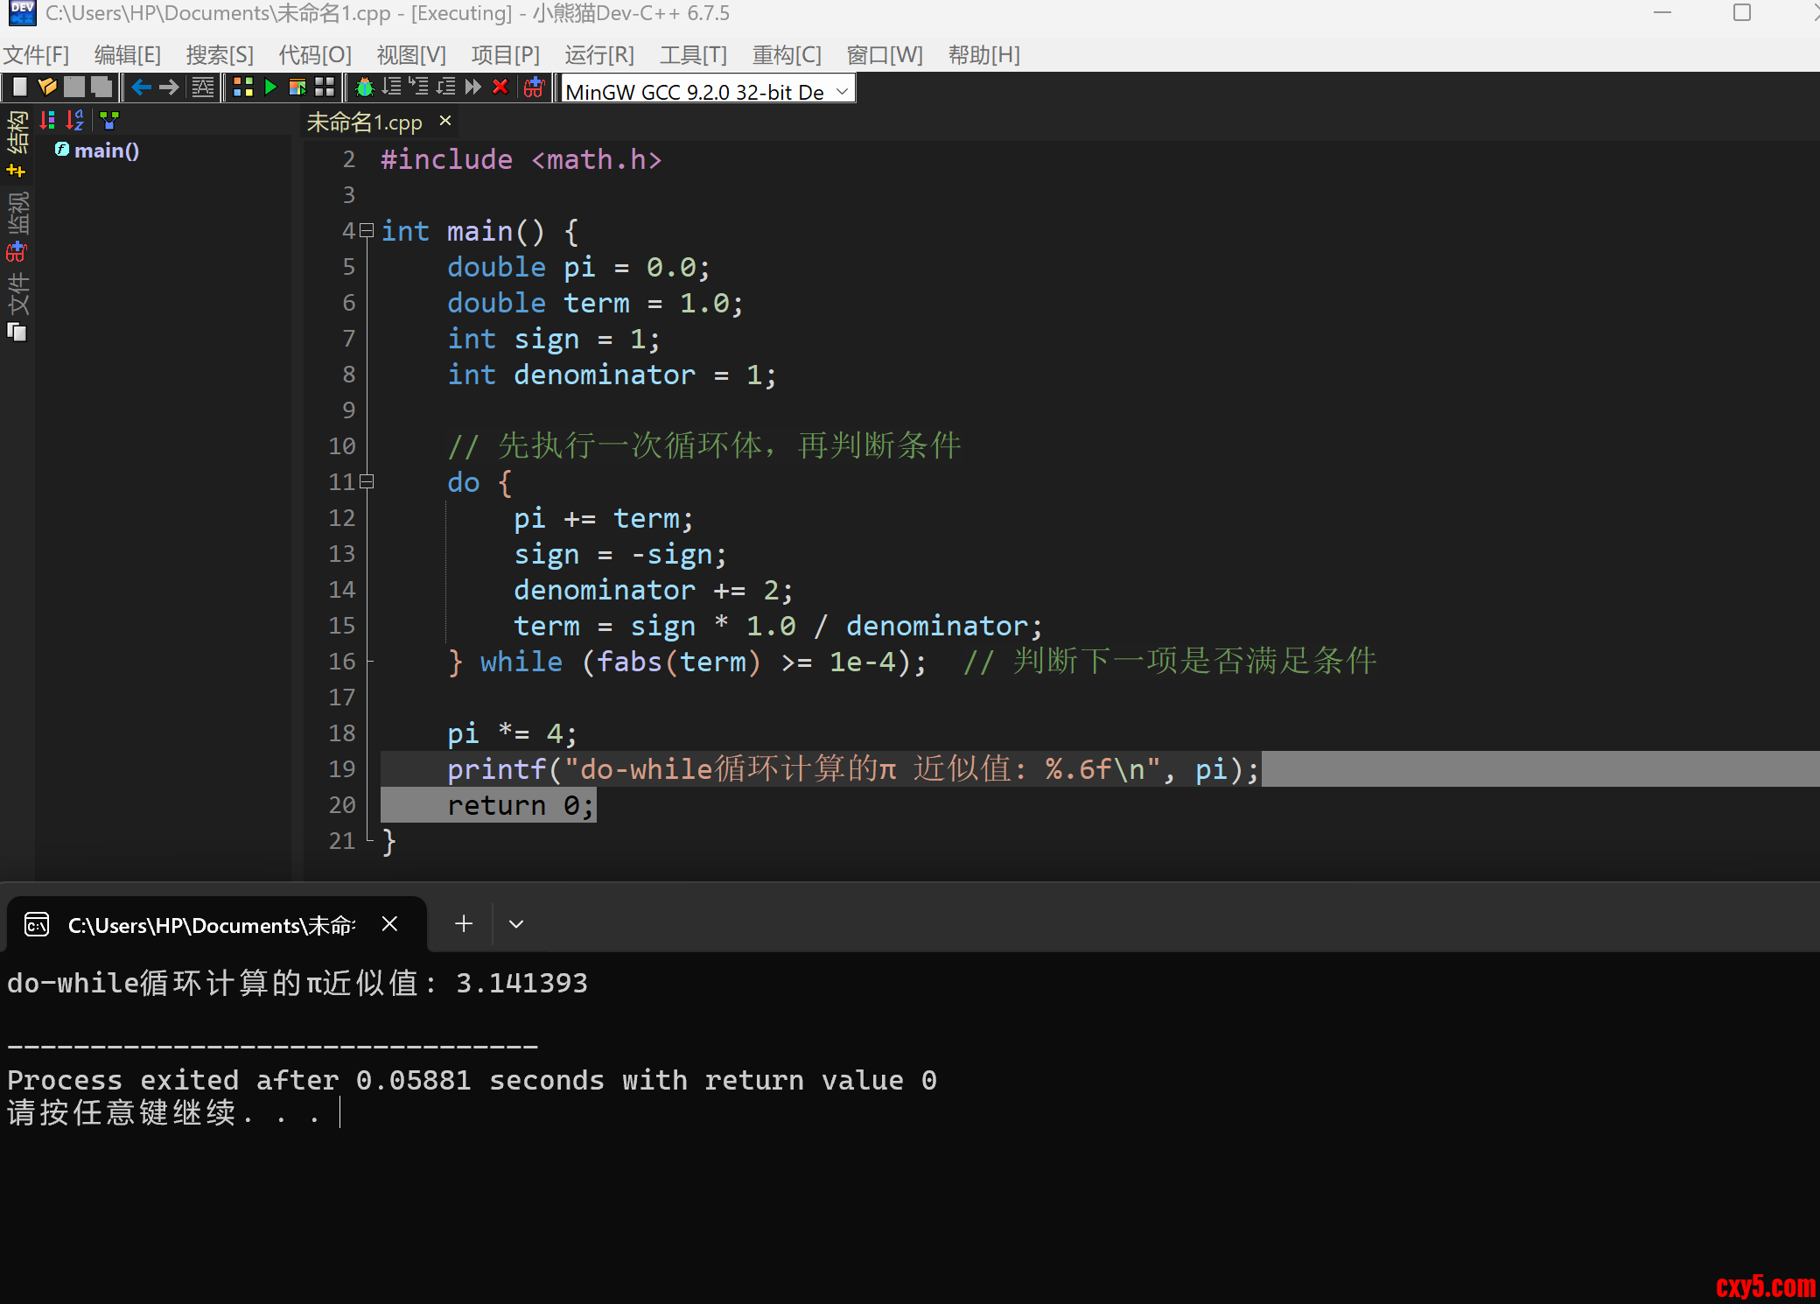This screenshot has height=1304, width=1820.
Task: Toggle show inheritance tree icon in structure panel
Action: [x=108, y=121]
